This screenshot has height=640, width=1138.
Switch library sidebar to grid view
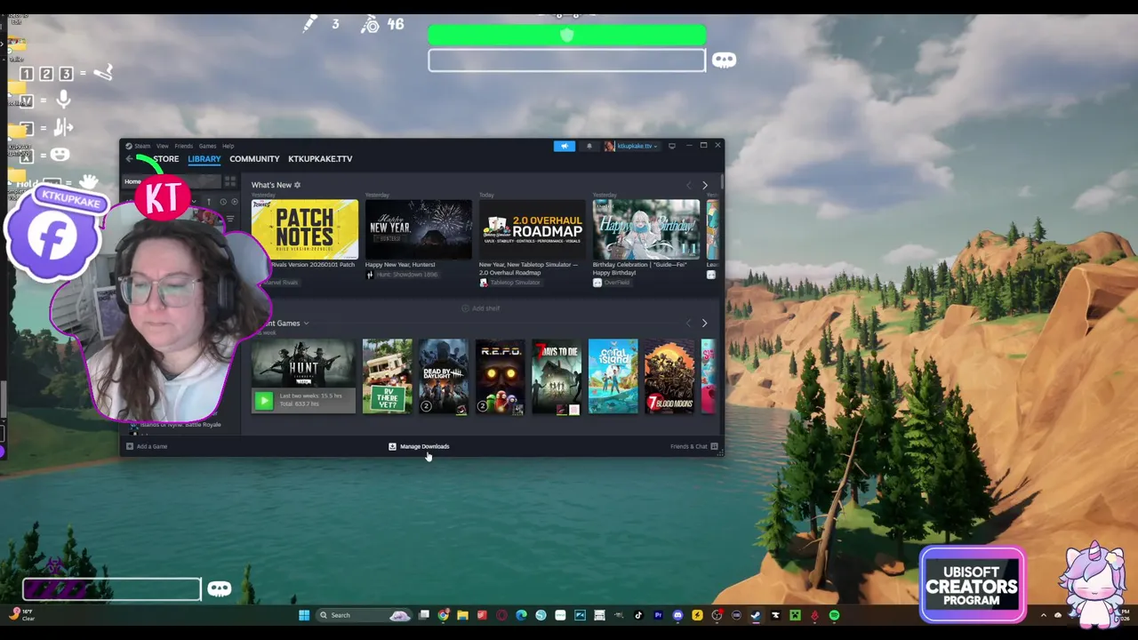point(229,182)
